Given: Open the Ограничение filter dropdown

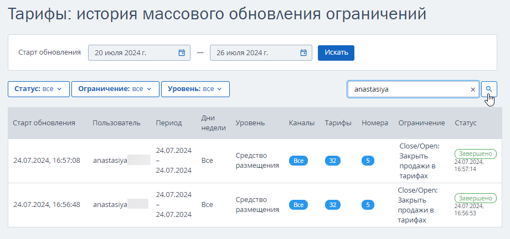Looking at the screenshot, I should pos(116,89).
